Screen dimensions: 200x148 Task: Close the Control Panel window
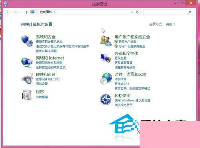point(191,3)
